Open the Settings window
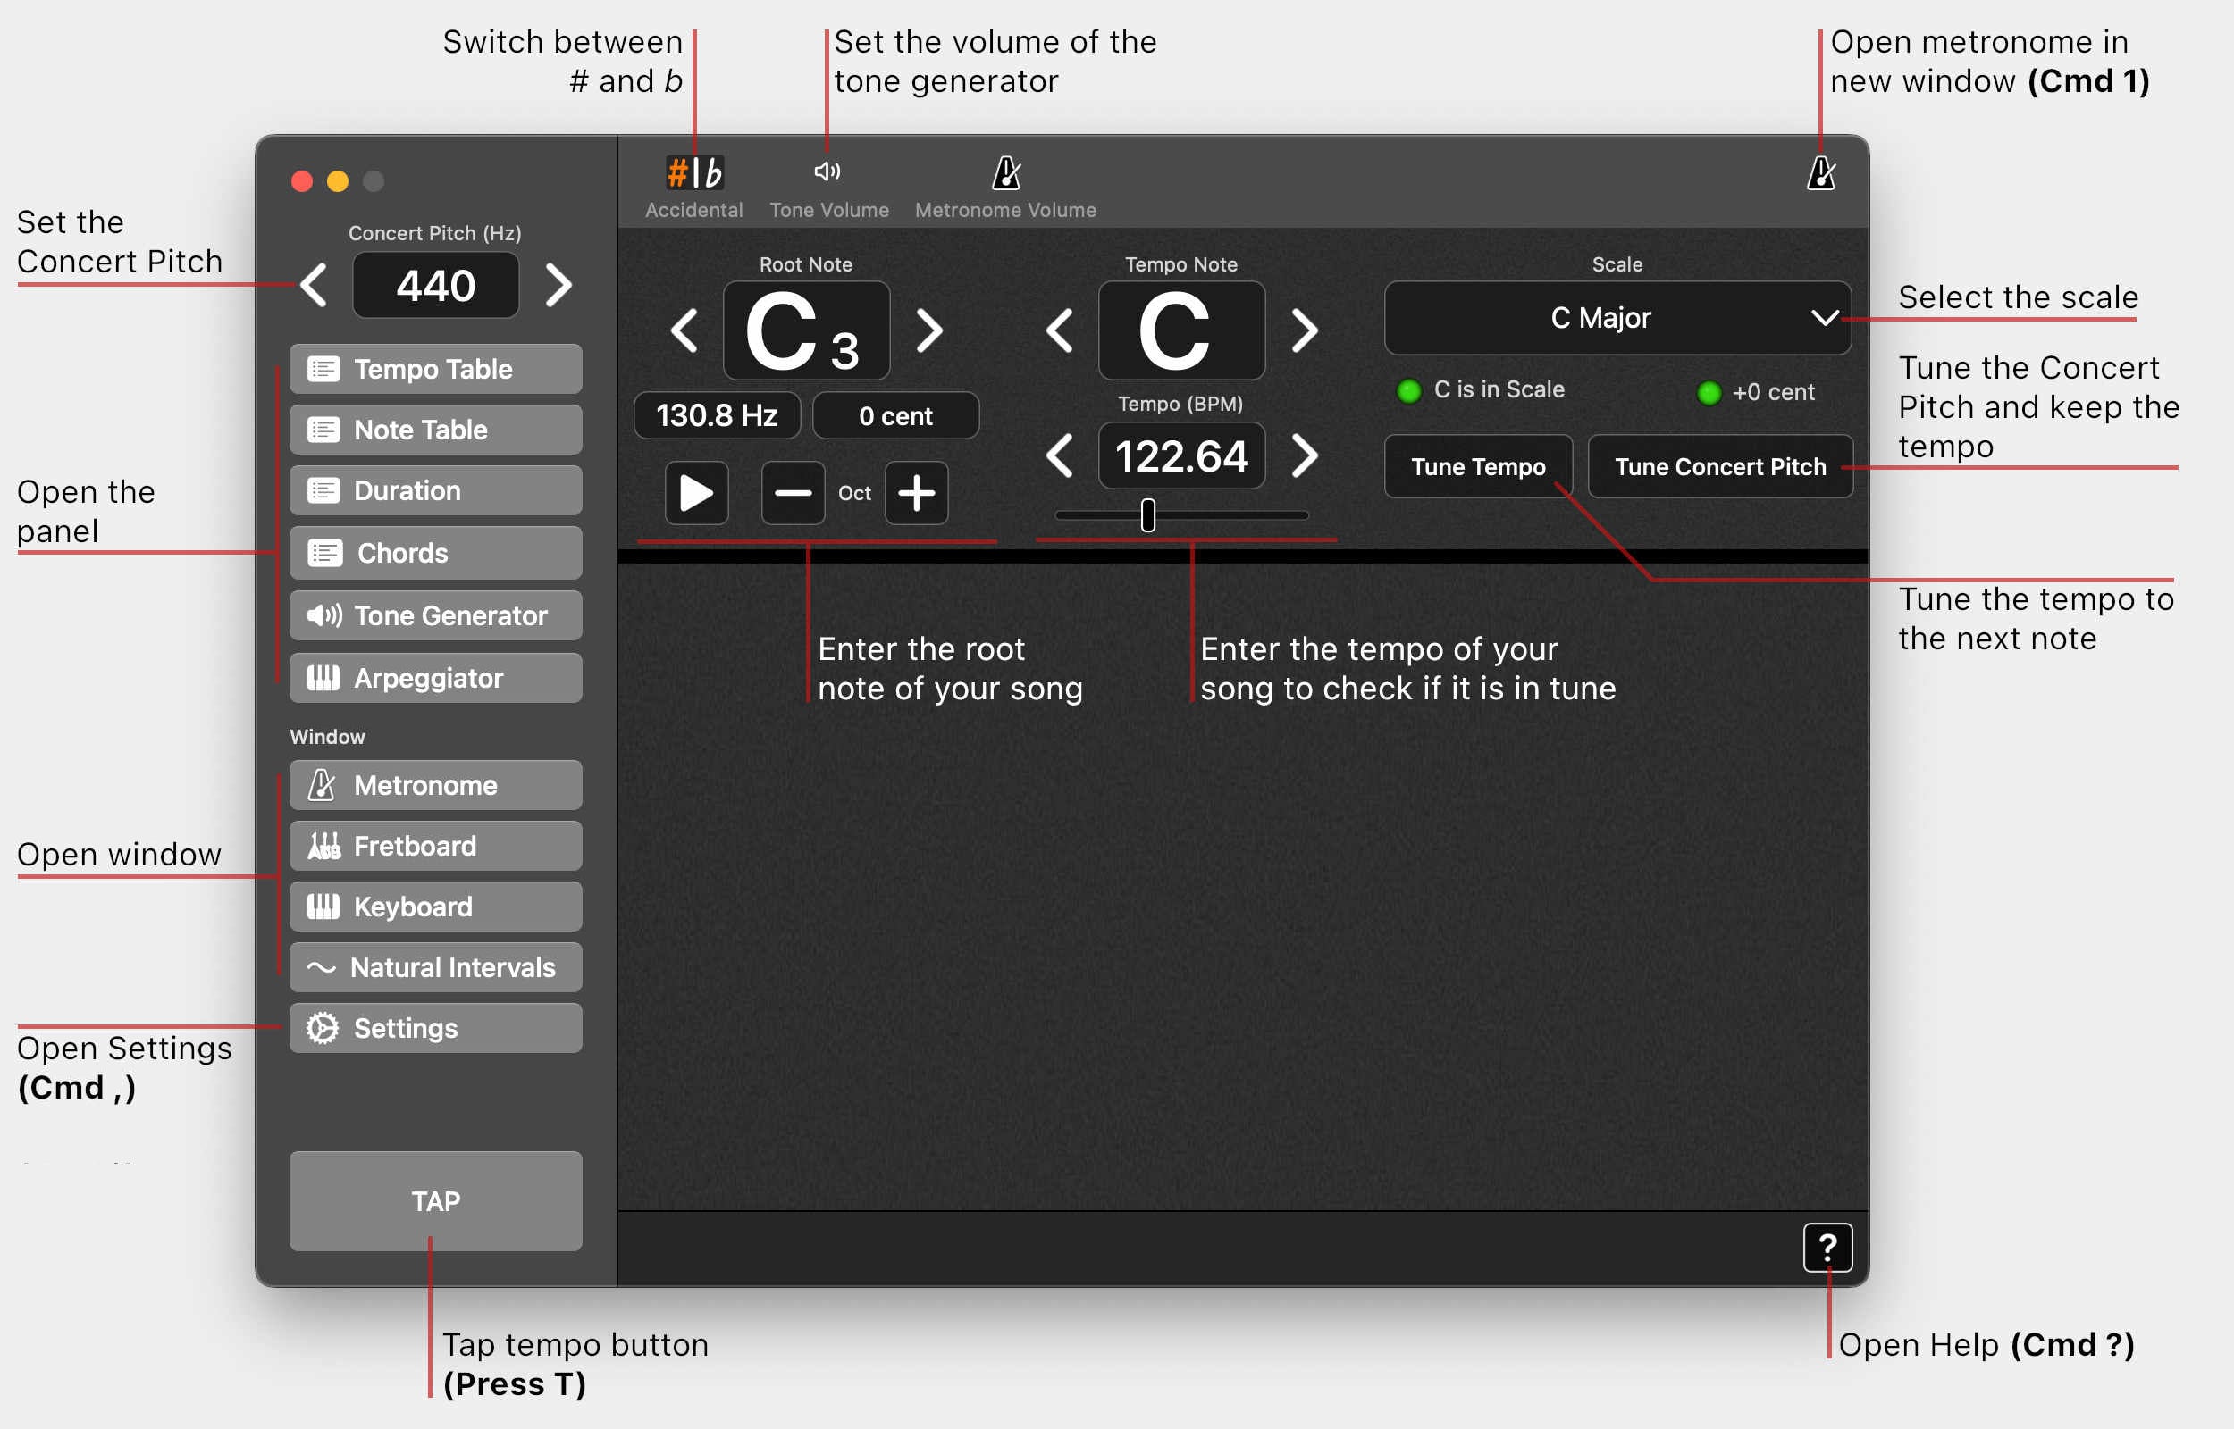 click(x=435, y=1028)
